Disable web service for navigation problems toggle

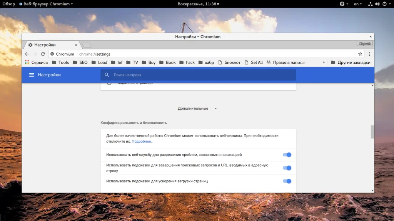(x=287, y=155)
